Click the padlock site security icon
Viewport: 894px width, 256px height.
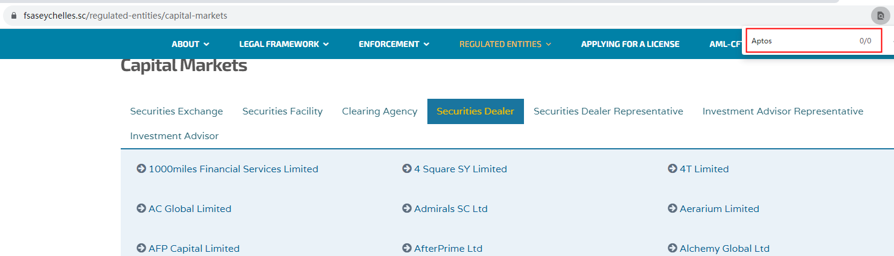point(14,16)
